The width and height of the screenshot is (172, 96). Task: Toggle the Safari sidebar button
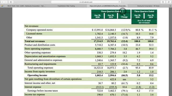[11, 2]
